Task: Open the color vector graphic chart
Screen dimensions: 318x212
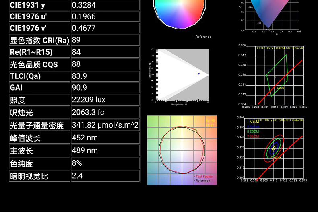Action: pyautogui.click(x=182, y=150)
